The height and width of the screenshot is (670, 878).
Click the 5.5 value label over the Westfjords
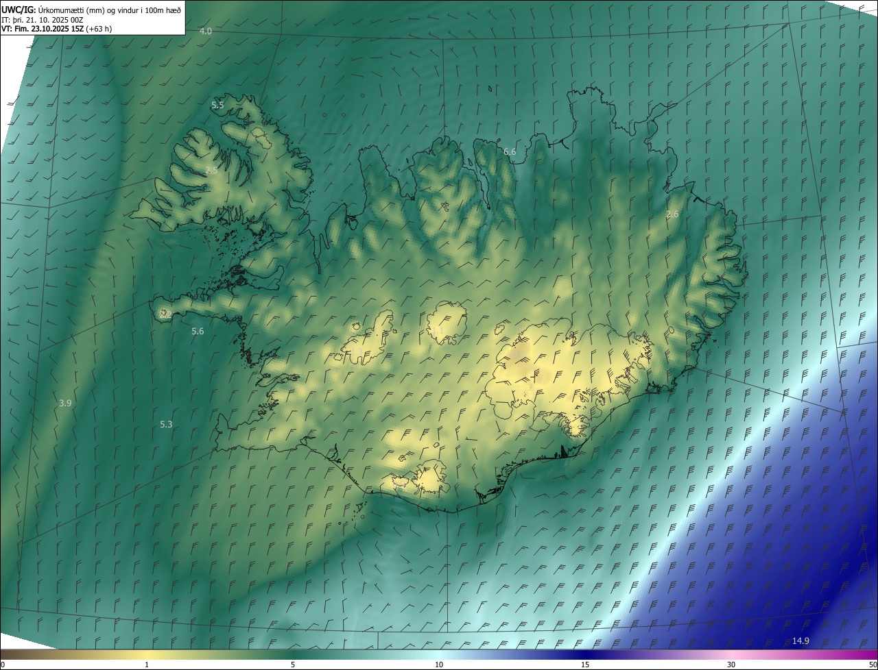[217, 106]
